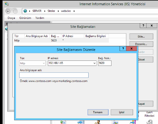The height and width of the screenshot is (124, 158).
Task: Expand the arrow after webciro in breadcrumb
Action: 74,11
